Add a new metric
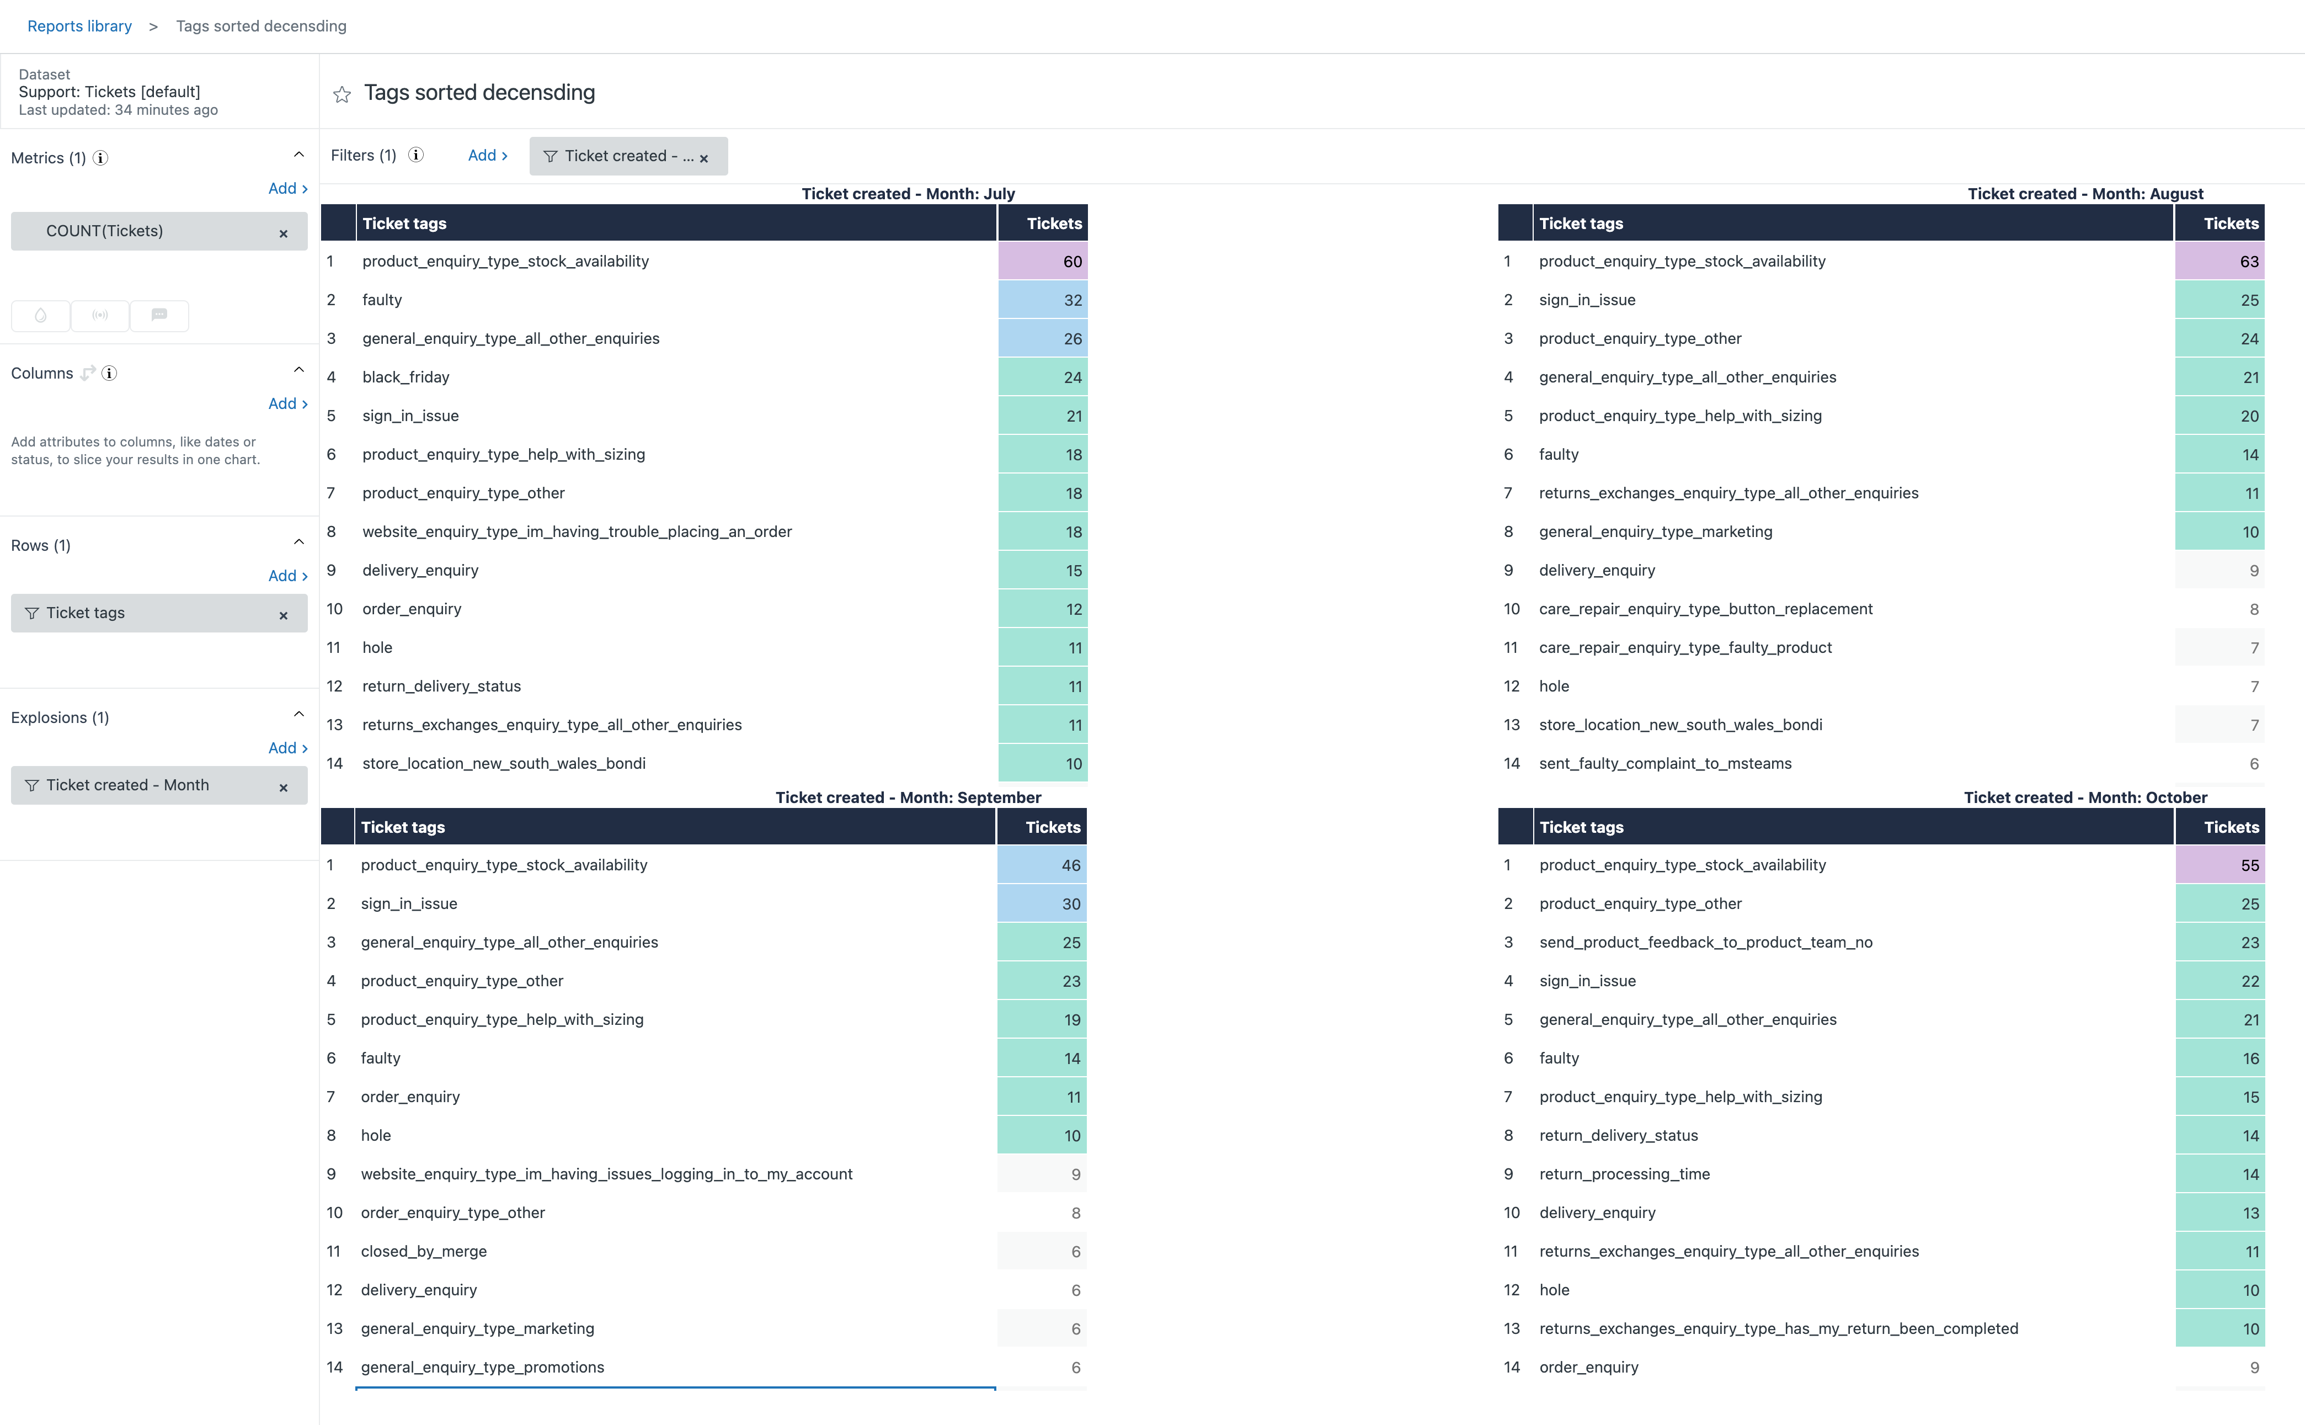 (x=287, y=189)
